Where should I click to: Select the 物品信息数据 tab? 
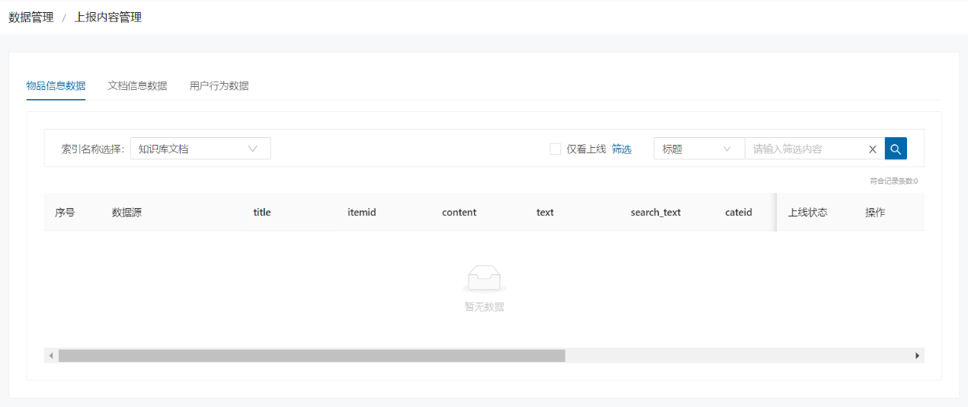[56, 85]
